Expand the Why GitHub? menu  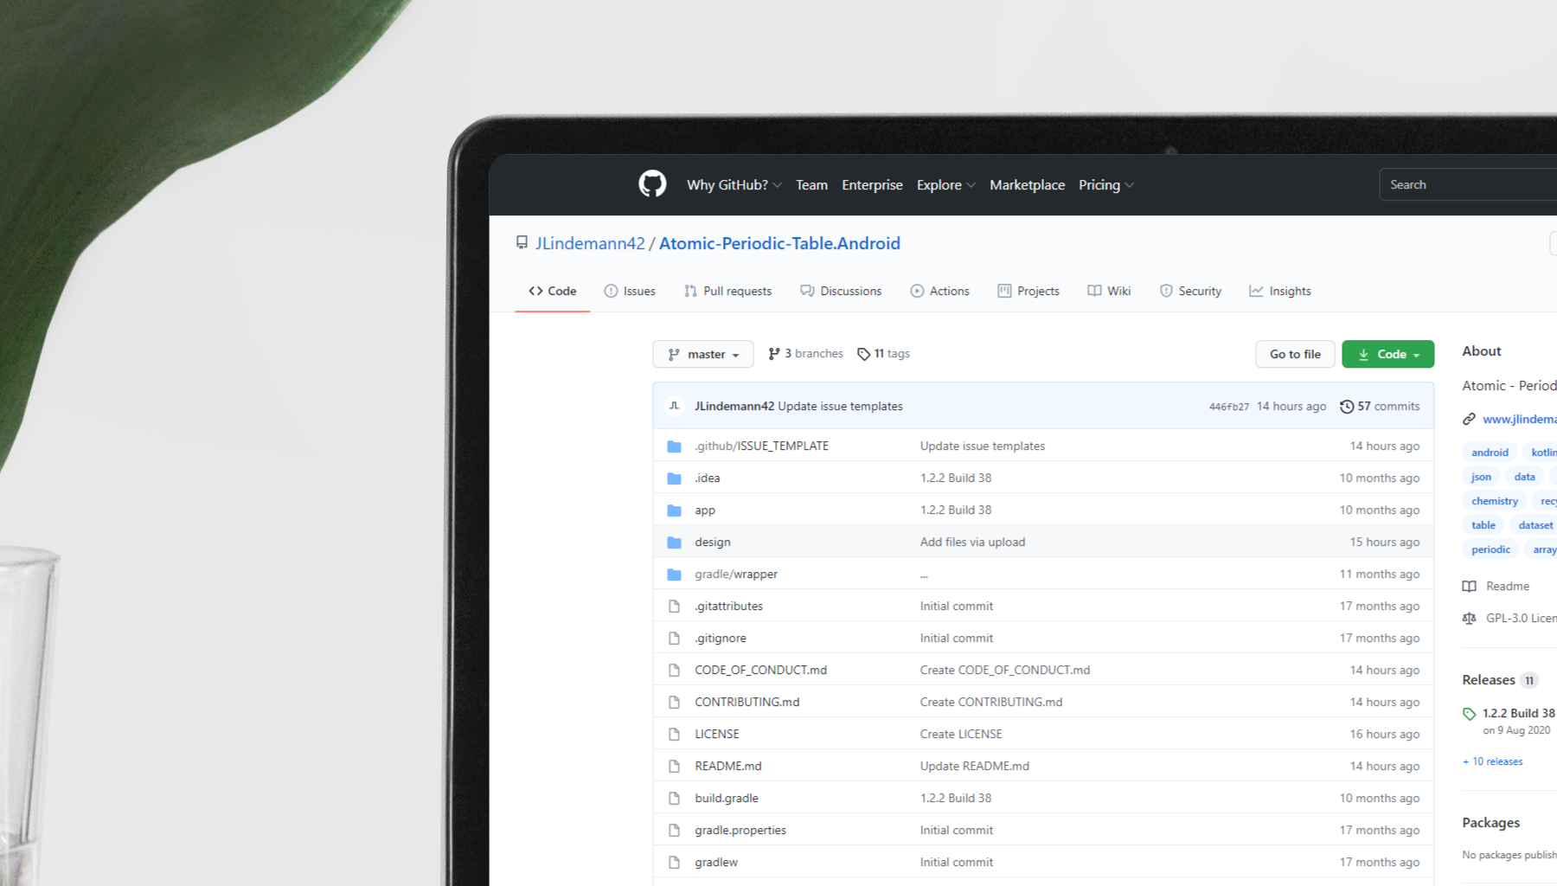pos(734,185)
